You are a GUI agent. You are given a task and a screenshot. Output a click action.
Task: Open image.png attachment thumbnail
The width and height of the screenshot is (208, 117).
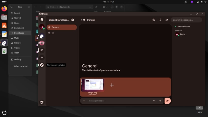pyautogui.click(x=93, y=85)
